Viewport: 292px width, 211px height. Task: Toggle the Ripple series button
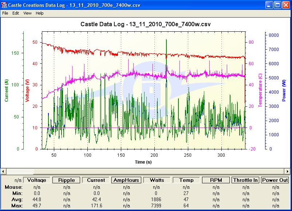coord(67,180)
